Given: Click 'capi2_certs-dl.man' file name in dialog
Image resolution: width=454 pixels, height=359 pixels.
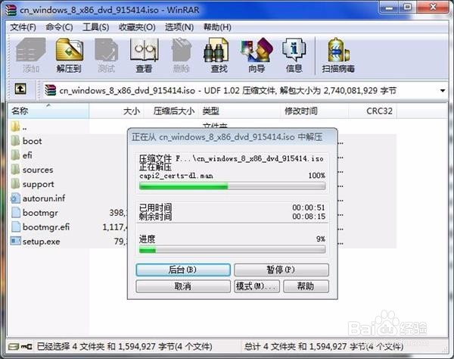Looking at the screenshot, I should [176, 176].
